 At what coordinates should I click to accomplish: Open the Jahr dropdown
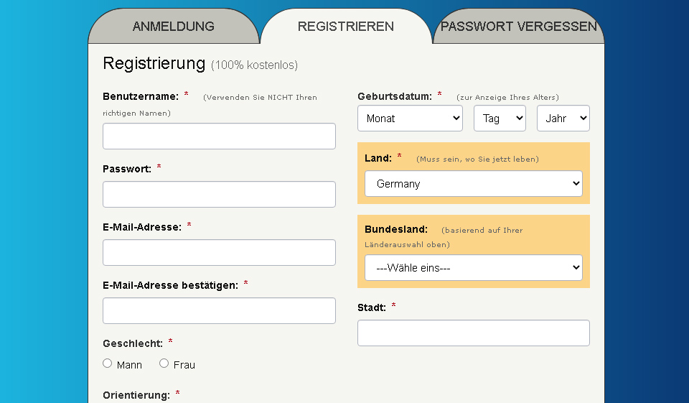[563, 119]
